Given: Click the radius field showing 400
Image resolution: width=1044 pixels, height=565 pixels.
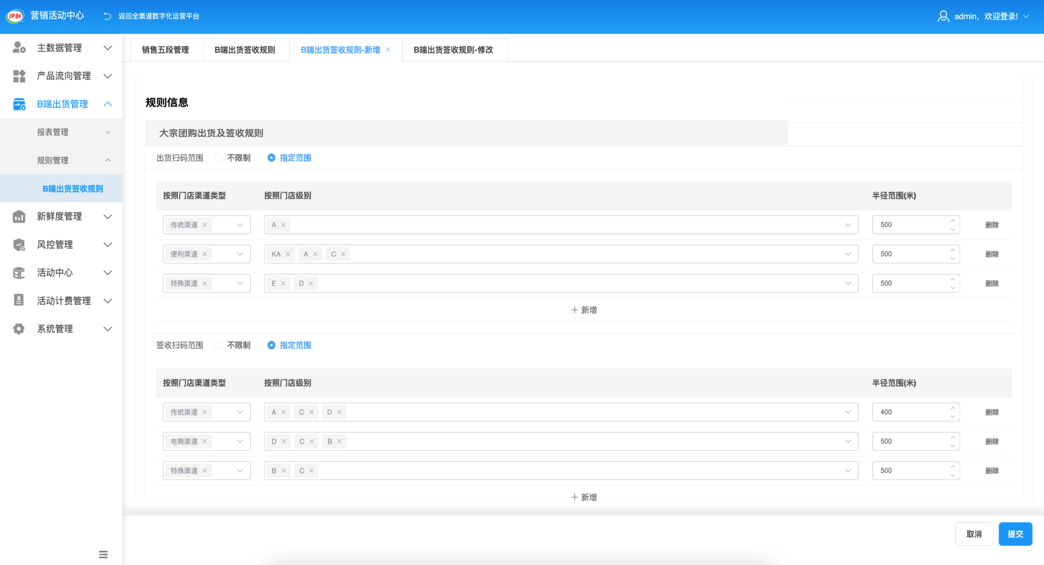Looking at the screenshot, I should [x=916, y=412].
